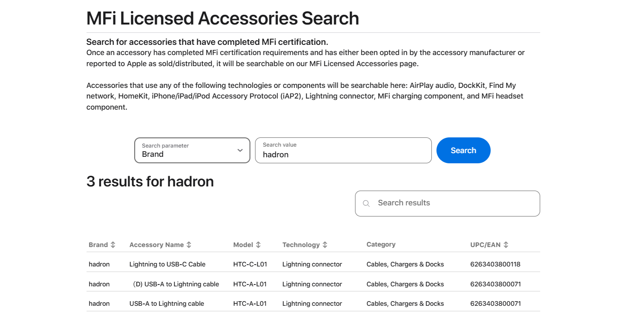Sort by Accessory Name arrows icon
The image size is (623, 334).
[x=189, y=245]
